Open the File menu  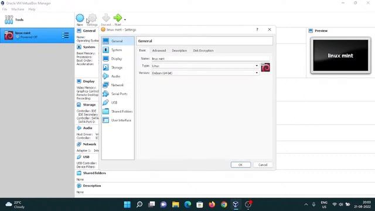pyautogui.click(x=5, y=9)
